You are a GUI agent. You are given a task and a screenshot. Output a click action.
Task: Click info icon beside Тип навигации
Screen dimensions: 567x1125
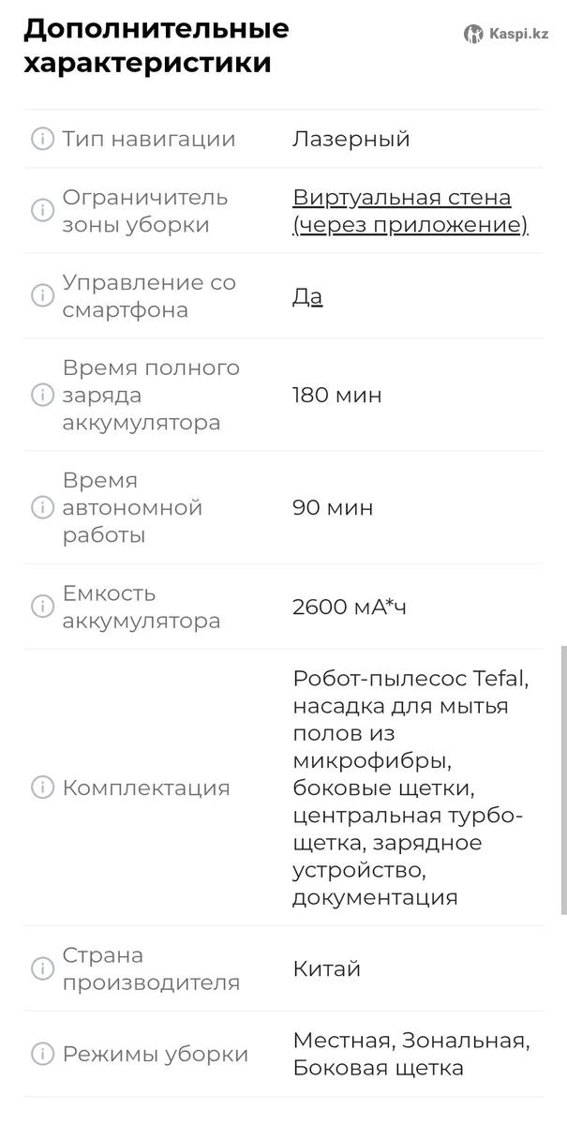[x=42, y=139]
